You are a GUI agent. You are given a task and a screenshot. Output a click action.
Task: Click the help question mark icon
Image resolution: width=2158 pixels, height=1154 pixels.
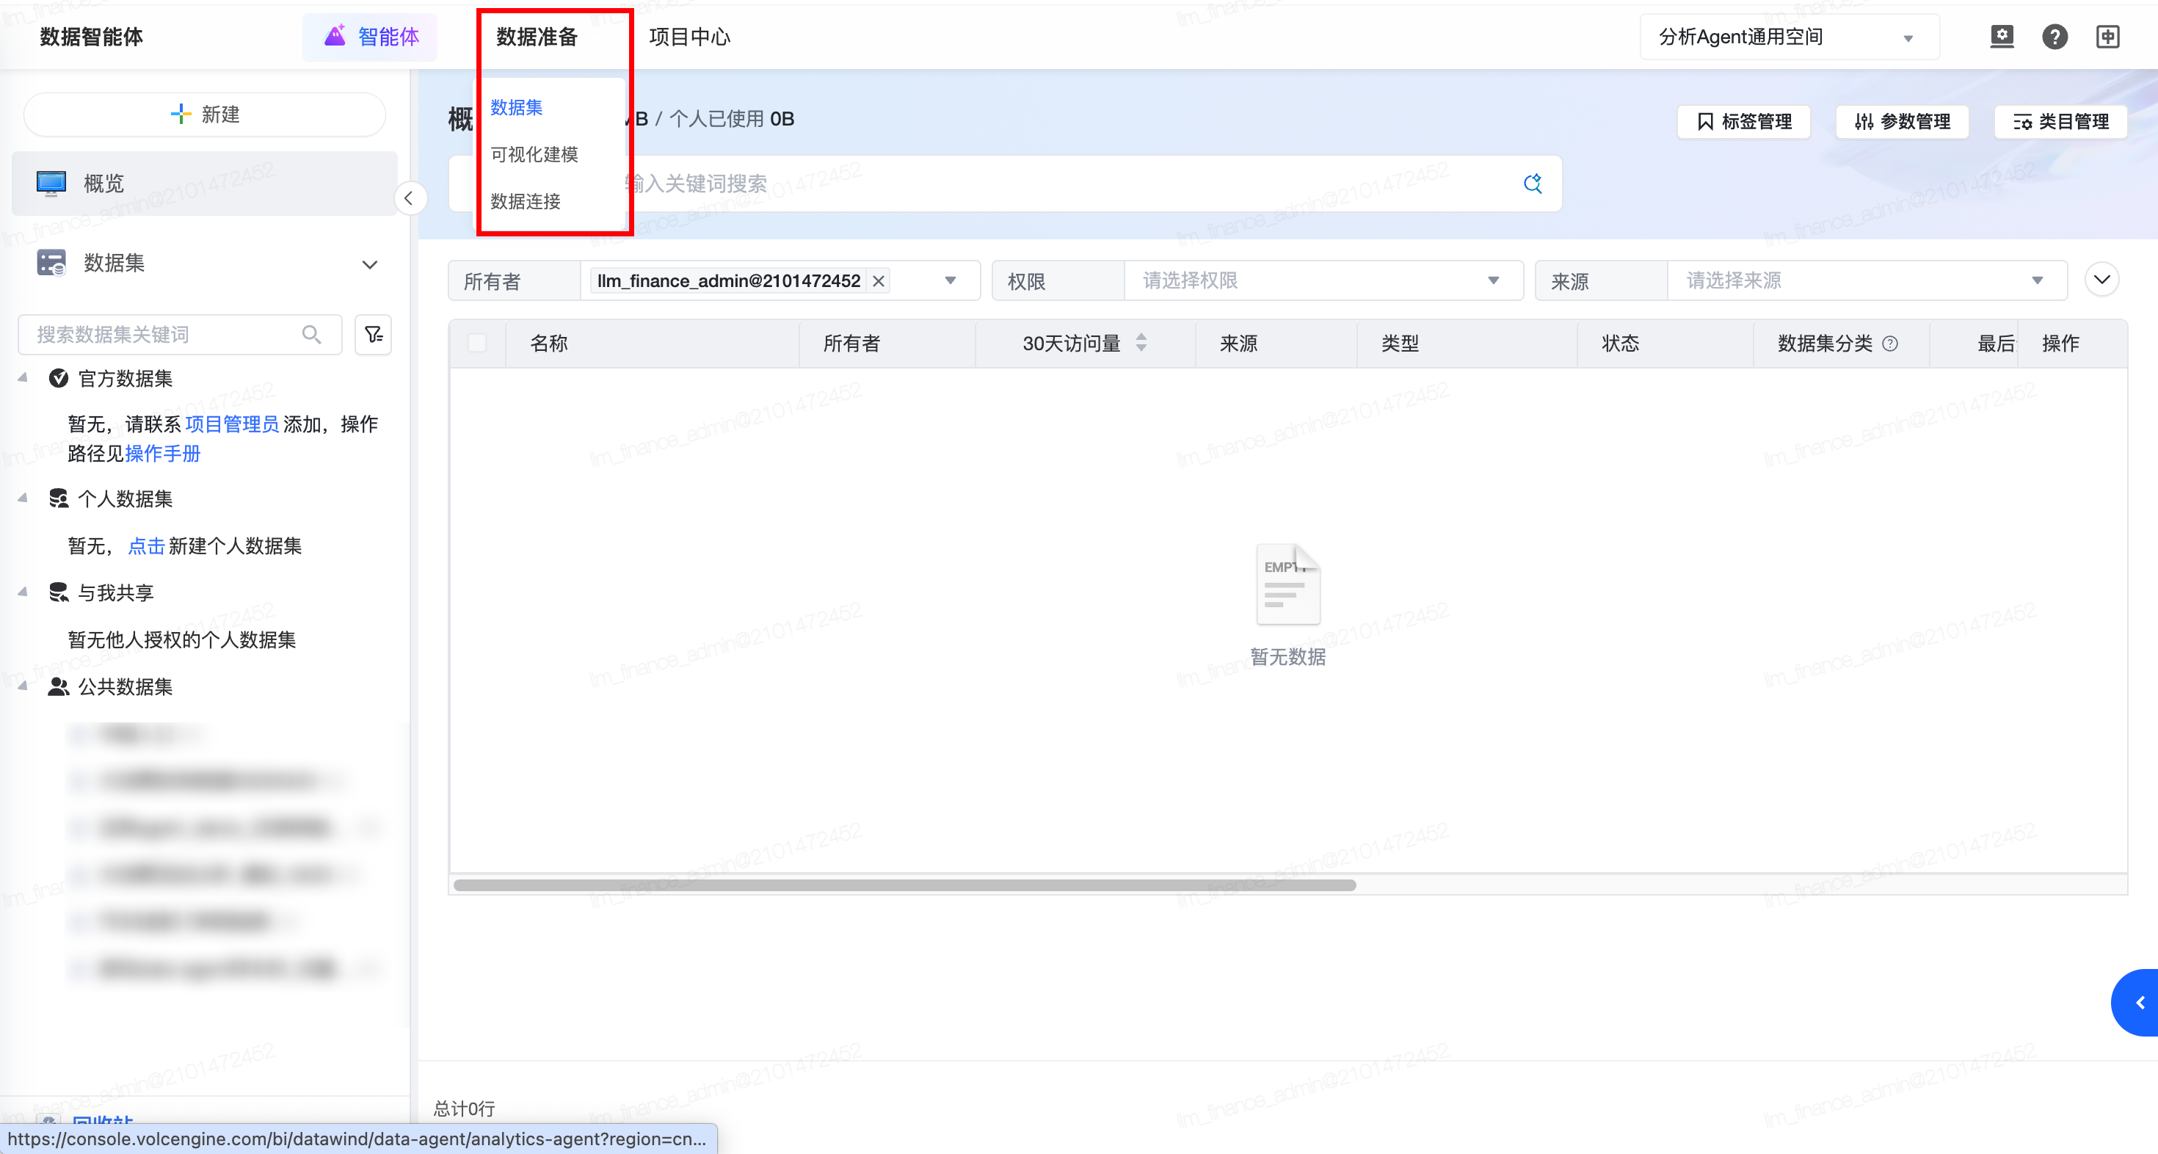[2054, 37]
